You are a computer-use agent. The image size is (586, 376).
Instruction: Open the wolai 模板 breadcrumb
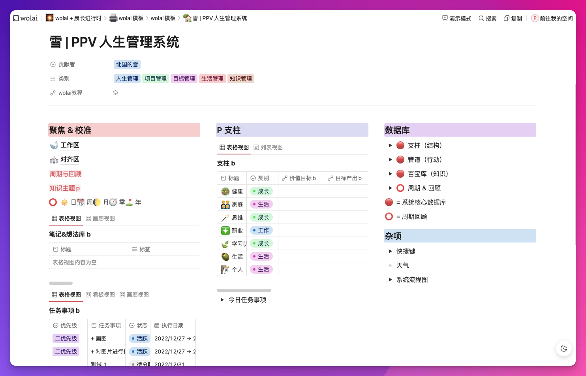click(130, 18)
